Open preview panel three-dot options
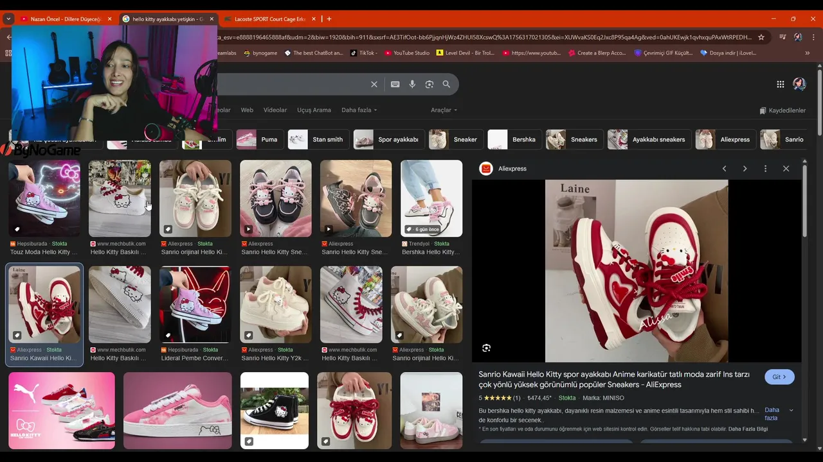This screenshot has width=823, height=462. point(765,169)
